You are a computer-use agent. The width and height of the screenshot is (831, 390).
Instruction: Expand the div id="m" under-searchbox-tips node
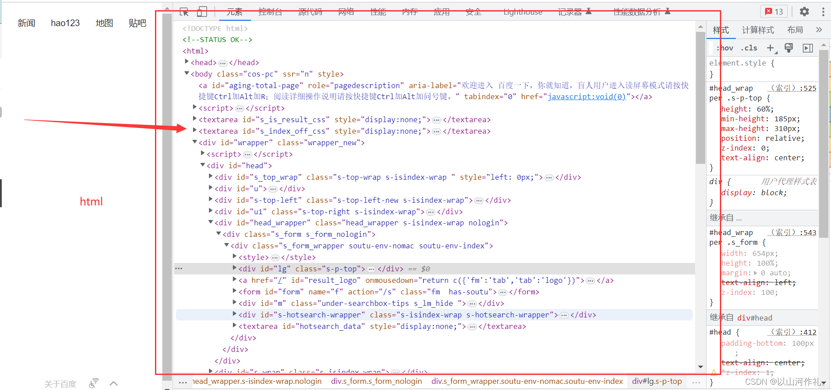pyautogui.click(x=235, y=303)
